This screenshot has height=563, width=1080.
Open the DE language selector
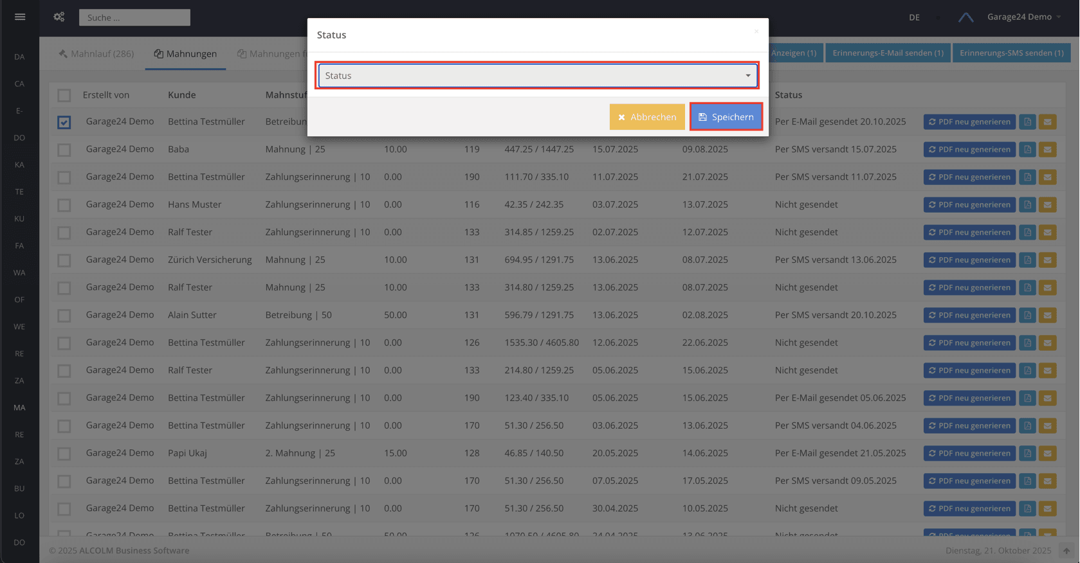coord(914,17)
